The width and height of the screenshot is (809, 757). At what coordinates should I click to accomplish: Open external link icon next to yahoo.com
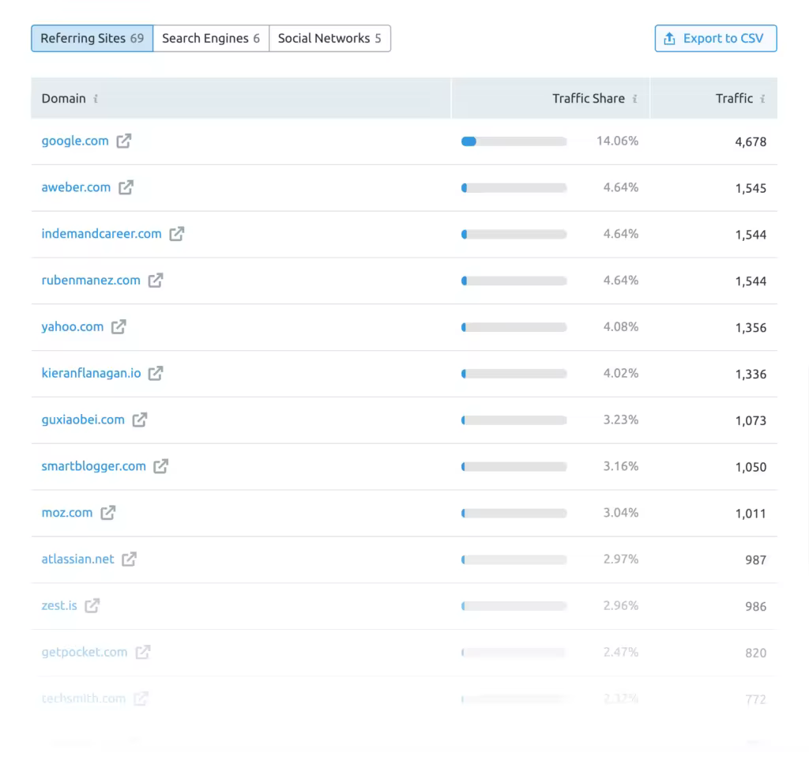[119, 326]
